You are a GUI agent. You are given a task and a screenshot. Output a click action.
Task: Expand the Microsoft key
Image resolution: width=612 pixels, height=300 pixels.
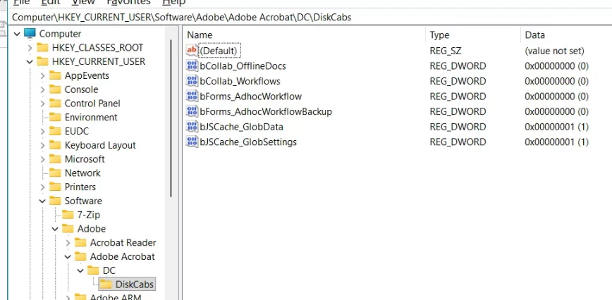click(43, 159)
